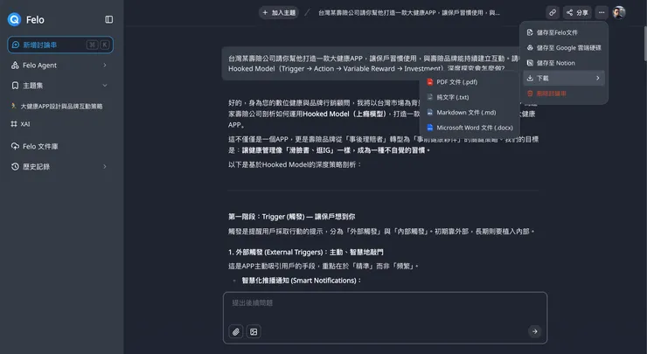Expand 歷史記錄 chevron arrow

104,167
